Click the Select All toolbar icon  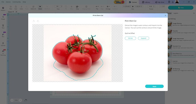coord(33,7)
